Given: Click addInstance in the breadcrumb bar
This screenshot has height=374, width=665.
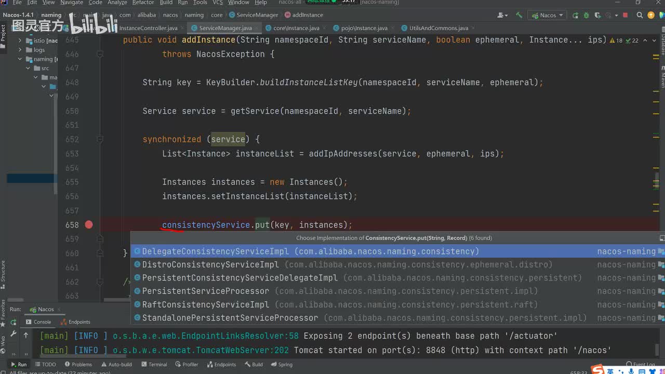Looking at the screenshot, I should click(303, 15).
